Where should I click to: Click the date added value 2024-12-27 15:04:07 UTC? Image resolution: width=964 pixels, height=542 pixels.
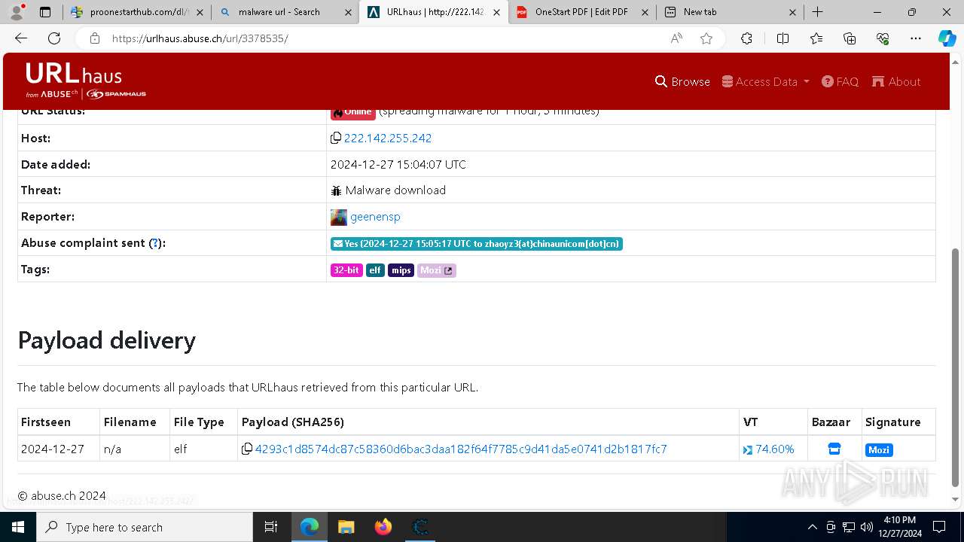[x=398, y=164]
